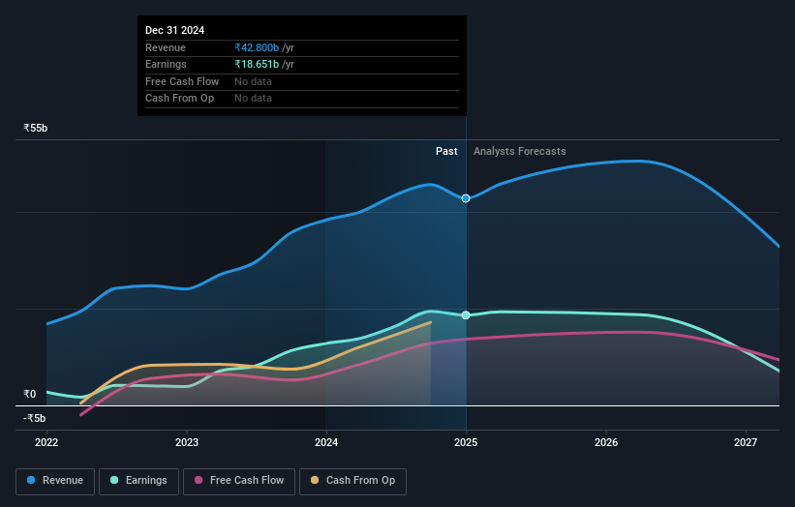
Task: Click the Dec 31 2024 tooltip date
Action: click(x=175, y=30)
